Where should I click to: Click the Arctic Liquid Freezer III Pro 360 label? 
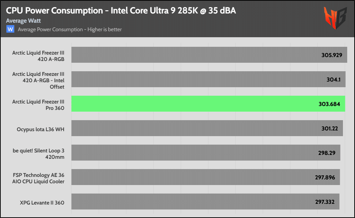pos(38,105)
